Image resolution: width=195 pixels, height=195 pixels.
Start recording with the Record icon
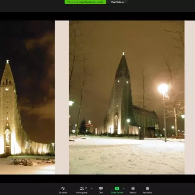coord(133,188)
